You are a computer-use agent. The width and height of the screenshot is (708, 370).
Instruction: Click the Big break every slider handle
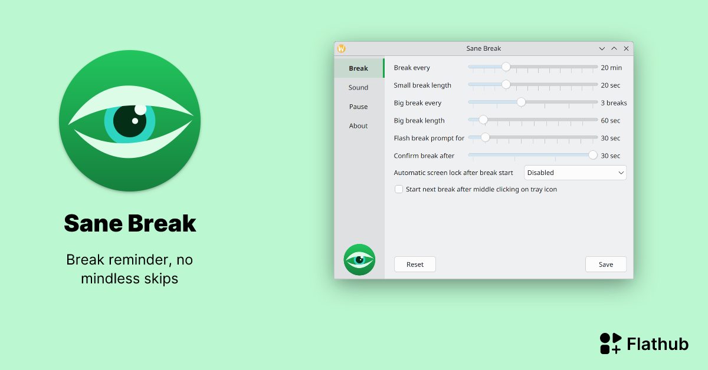pos(520,102)
